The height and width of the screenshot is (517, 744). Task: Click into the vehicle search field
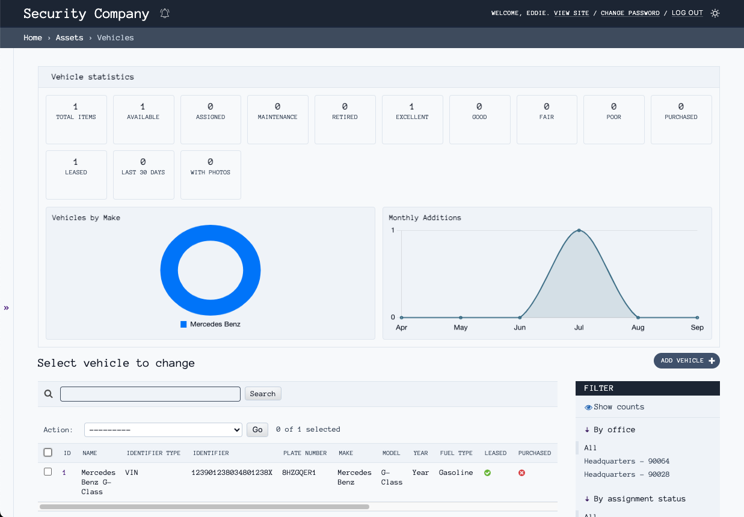[150, 394]
